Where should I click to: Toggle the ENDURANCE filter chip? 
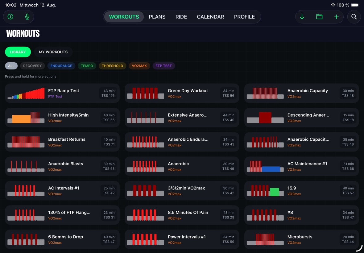pyautogui.click(x=61, y=66)
